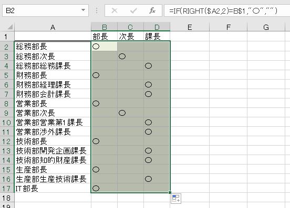
Task: Select column D header
Action: point(157,27)
